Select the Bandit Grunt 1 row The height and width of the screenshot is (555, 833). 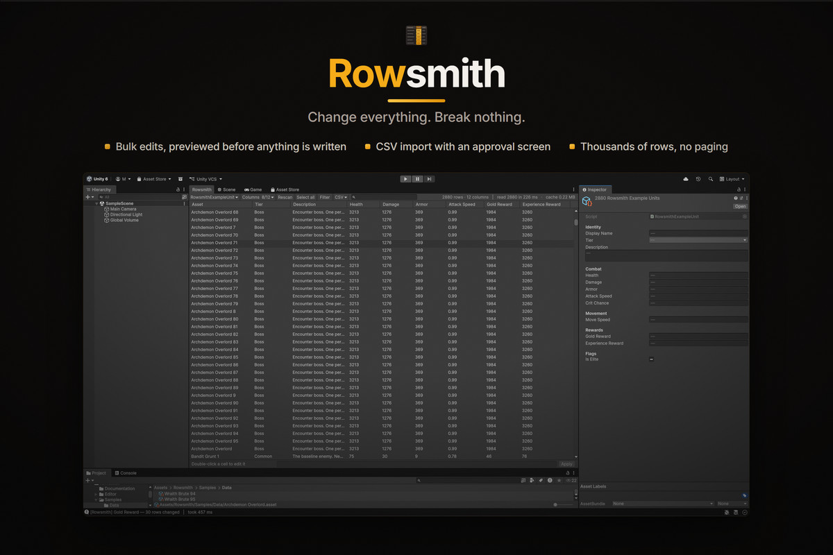[381, 456]
